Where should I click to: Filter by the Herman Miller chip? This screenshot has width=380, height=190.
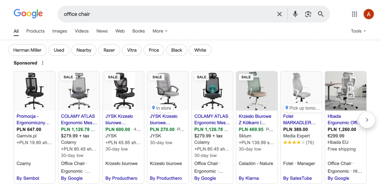(27, 50)
